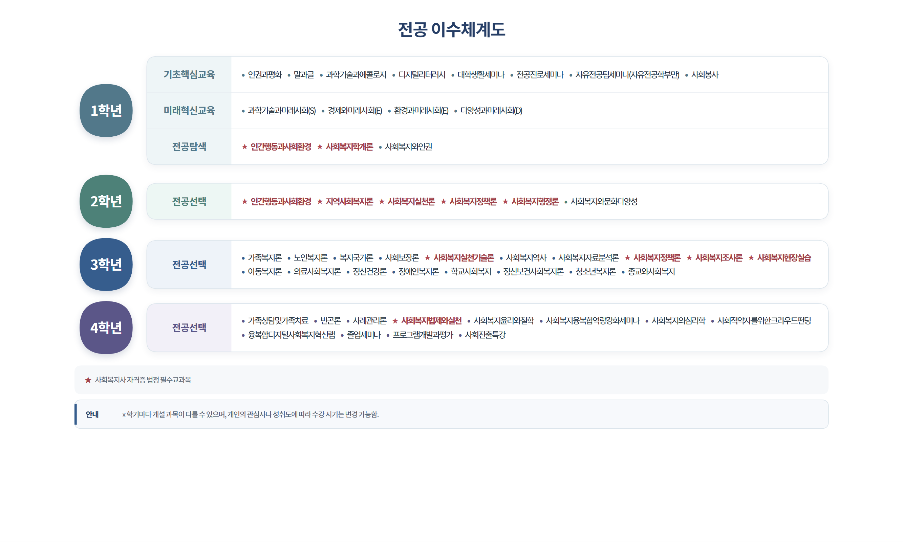Screen dimensions: 903x542
Task: Select the course 사회적약자를위한크라우드펀딩
Action: tap(764, 320)
